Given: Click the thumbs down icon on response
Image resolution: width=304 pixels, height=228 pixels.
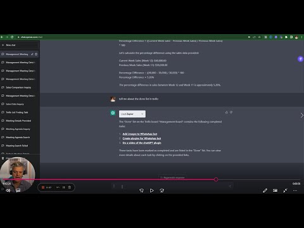Looking at the screenshot, I should tap(231, 113).
